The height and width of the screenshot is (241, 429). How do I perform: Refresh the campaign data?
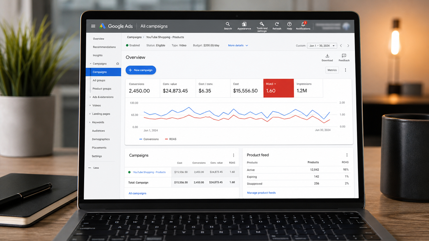point(277,26)
